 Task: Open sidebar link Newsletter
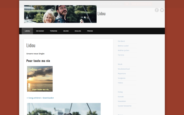122,101
